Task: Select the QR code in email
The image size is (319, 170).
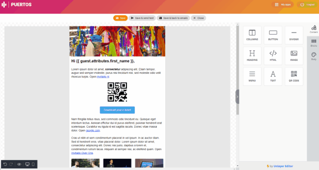Action: click(117, 92)
